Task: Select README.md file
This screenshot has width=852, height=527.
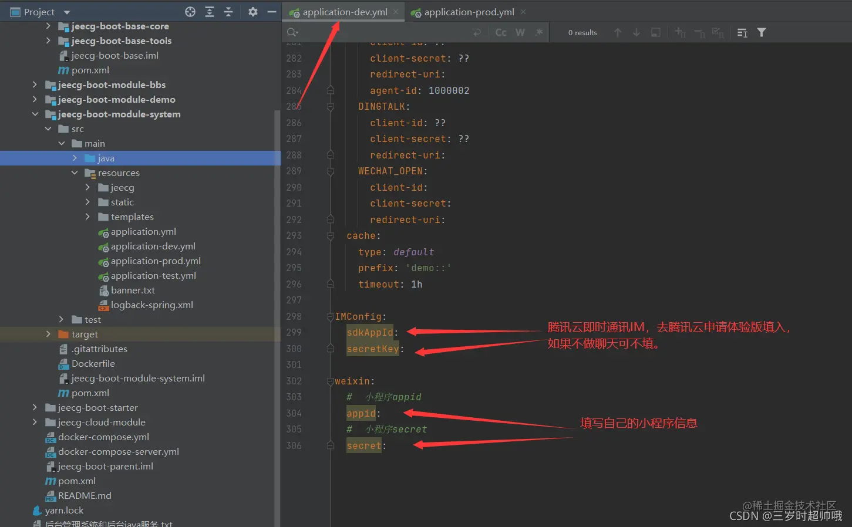Action: (x=85, y=496)
